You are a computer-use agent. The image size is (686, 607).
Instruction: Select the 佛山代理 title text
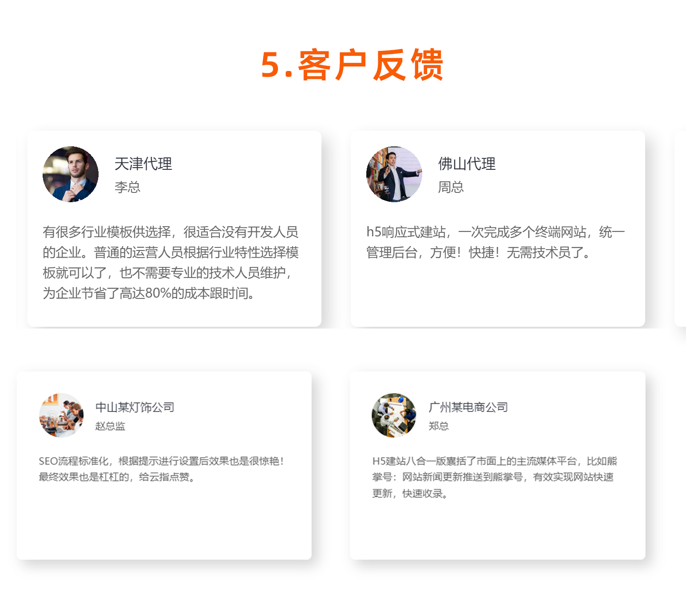[x=467, y=164]
